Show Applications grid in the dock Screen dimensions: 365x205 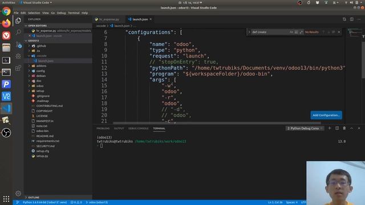pos(6,199)
